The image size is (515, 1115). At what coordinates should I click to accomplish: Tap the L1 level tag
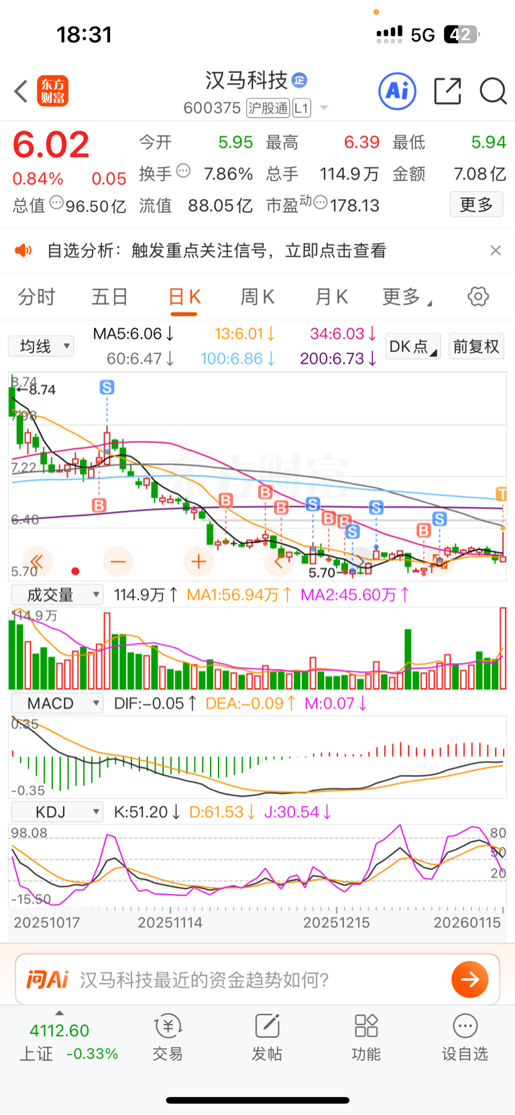coord(302,108)
